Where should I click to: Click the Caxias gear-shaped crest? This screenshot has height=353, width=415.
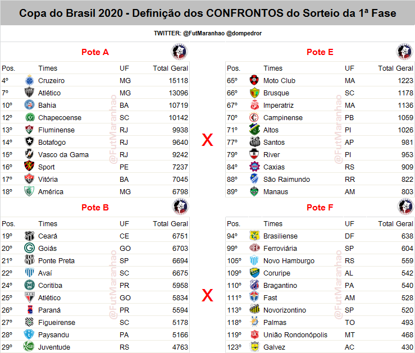pyautogui.click(x=254, y=167)
